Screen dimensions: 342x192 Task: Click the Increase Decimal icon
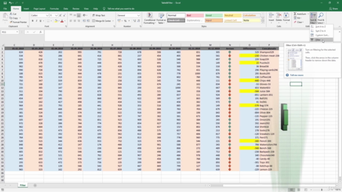coord(135,21)
